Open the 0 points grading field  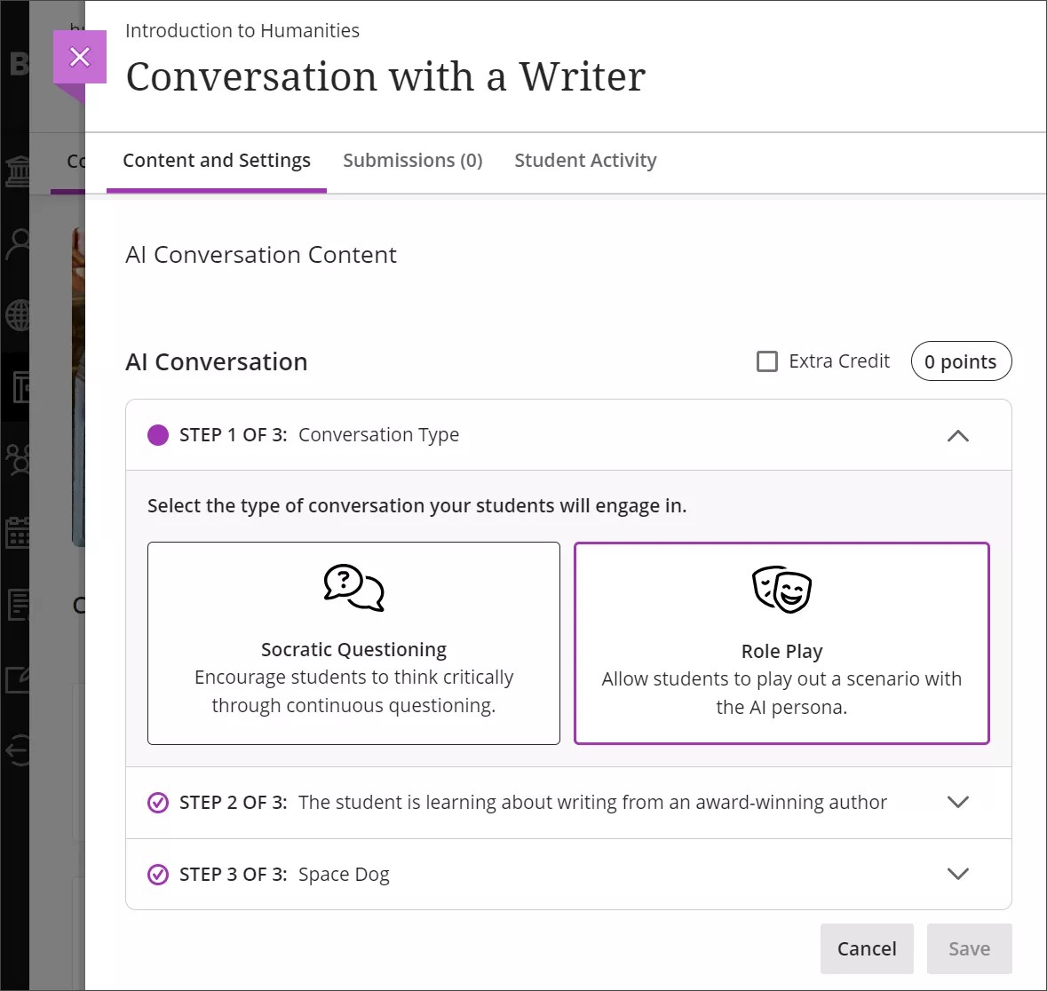(x=961, y=361)
